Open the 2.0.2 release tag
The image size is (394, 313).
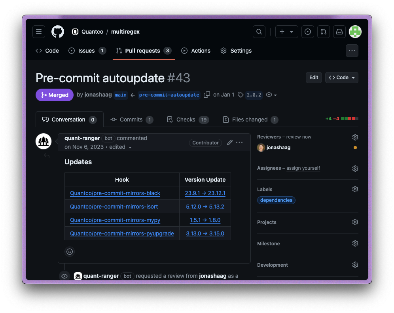(254, 95)
